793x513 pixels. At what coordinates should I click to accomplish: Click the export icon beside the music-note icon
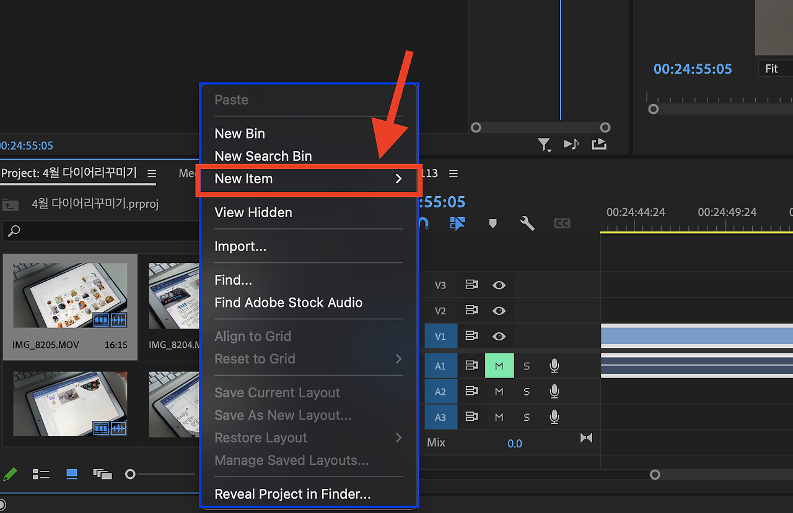click(x=599, y=144)
